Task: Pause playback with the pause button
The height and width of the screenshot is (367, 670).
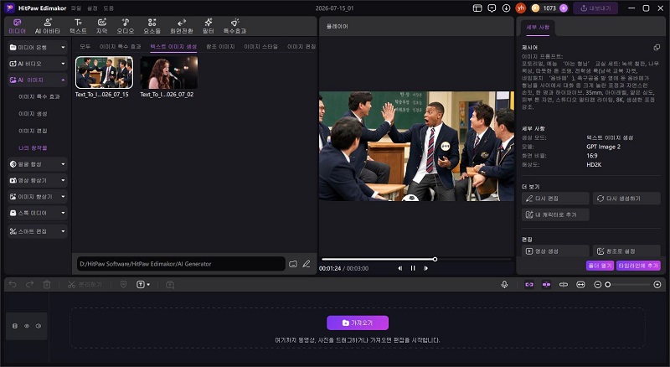Action: tap(413, 268)
